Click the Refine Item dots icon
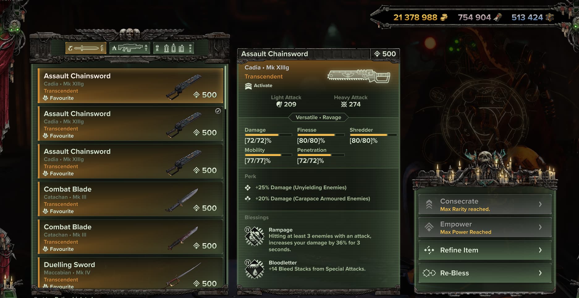Viewport: 579px width, 298px height. coord(429,250)
